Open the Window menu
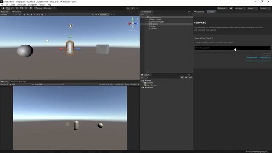272x153 pixels. pyautogui.click(x=42, y=5)
